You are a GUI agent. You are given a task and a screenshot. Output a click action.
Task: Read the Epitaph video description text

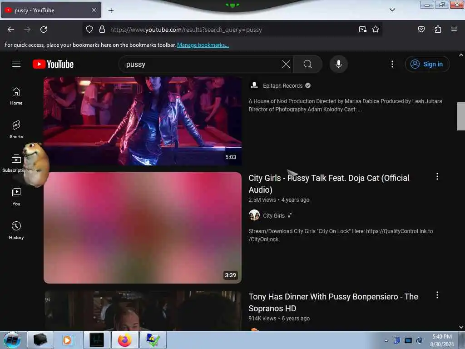click(x=345, y=105)
